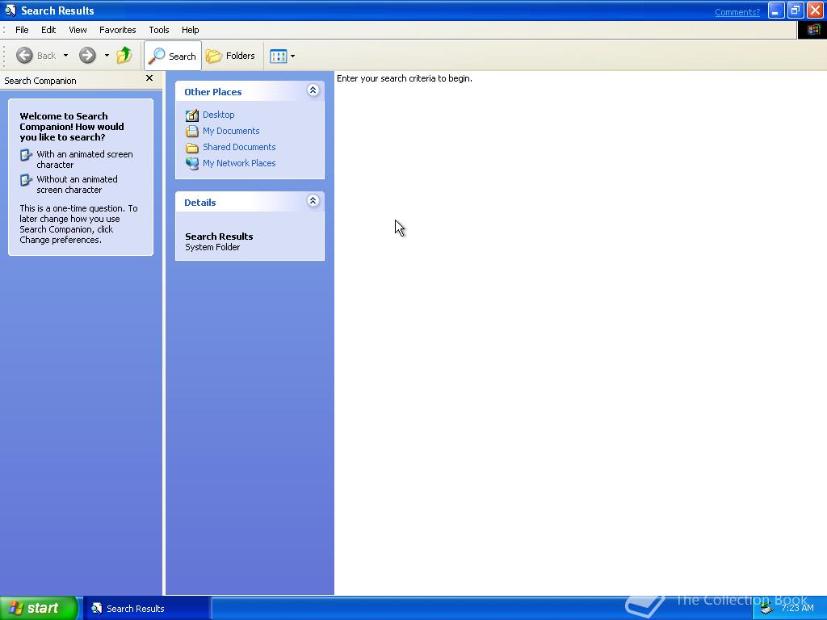Open My Network Places link
This screenshot has height=620, width=827.
pos(239,163)
